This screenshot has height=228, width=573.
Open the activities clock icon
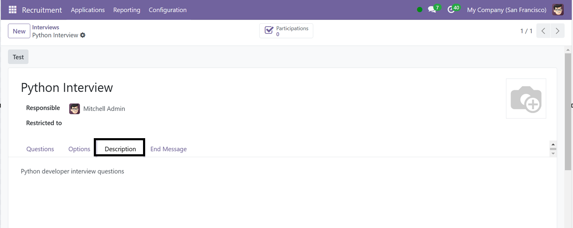tap(451, 10)
